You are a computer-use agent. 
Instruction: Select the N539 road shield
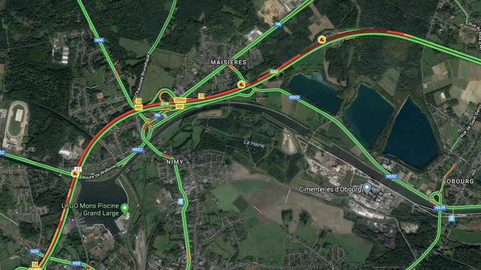coord(440,208)
